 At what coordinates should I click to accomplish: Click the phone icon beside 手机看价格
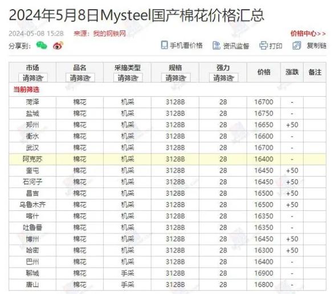coord(164,45)
